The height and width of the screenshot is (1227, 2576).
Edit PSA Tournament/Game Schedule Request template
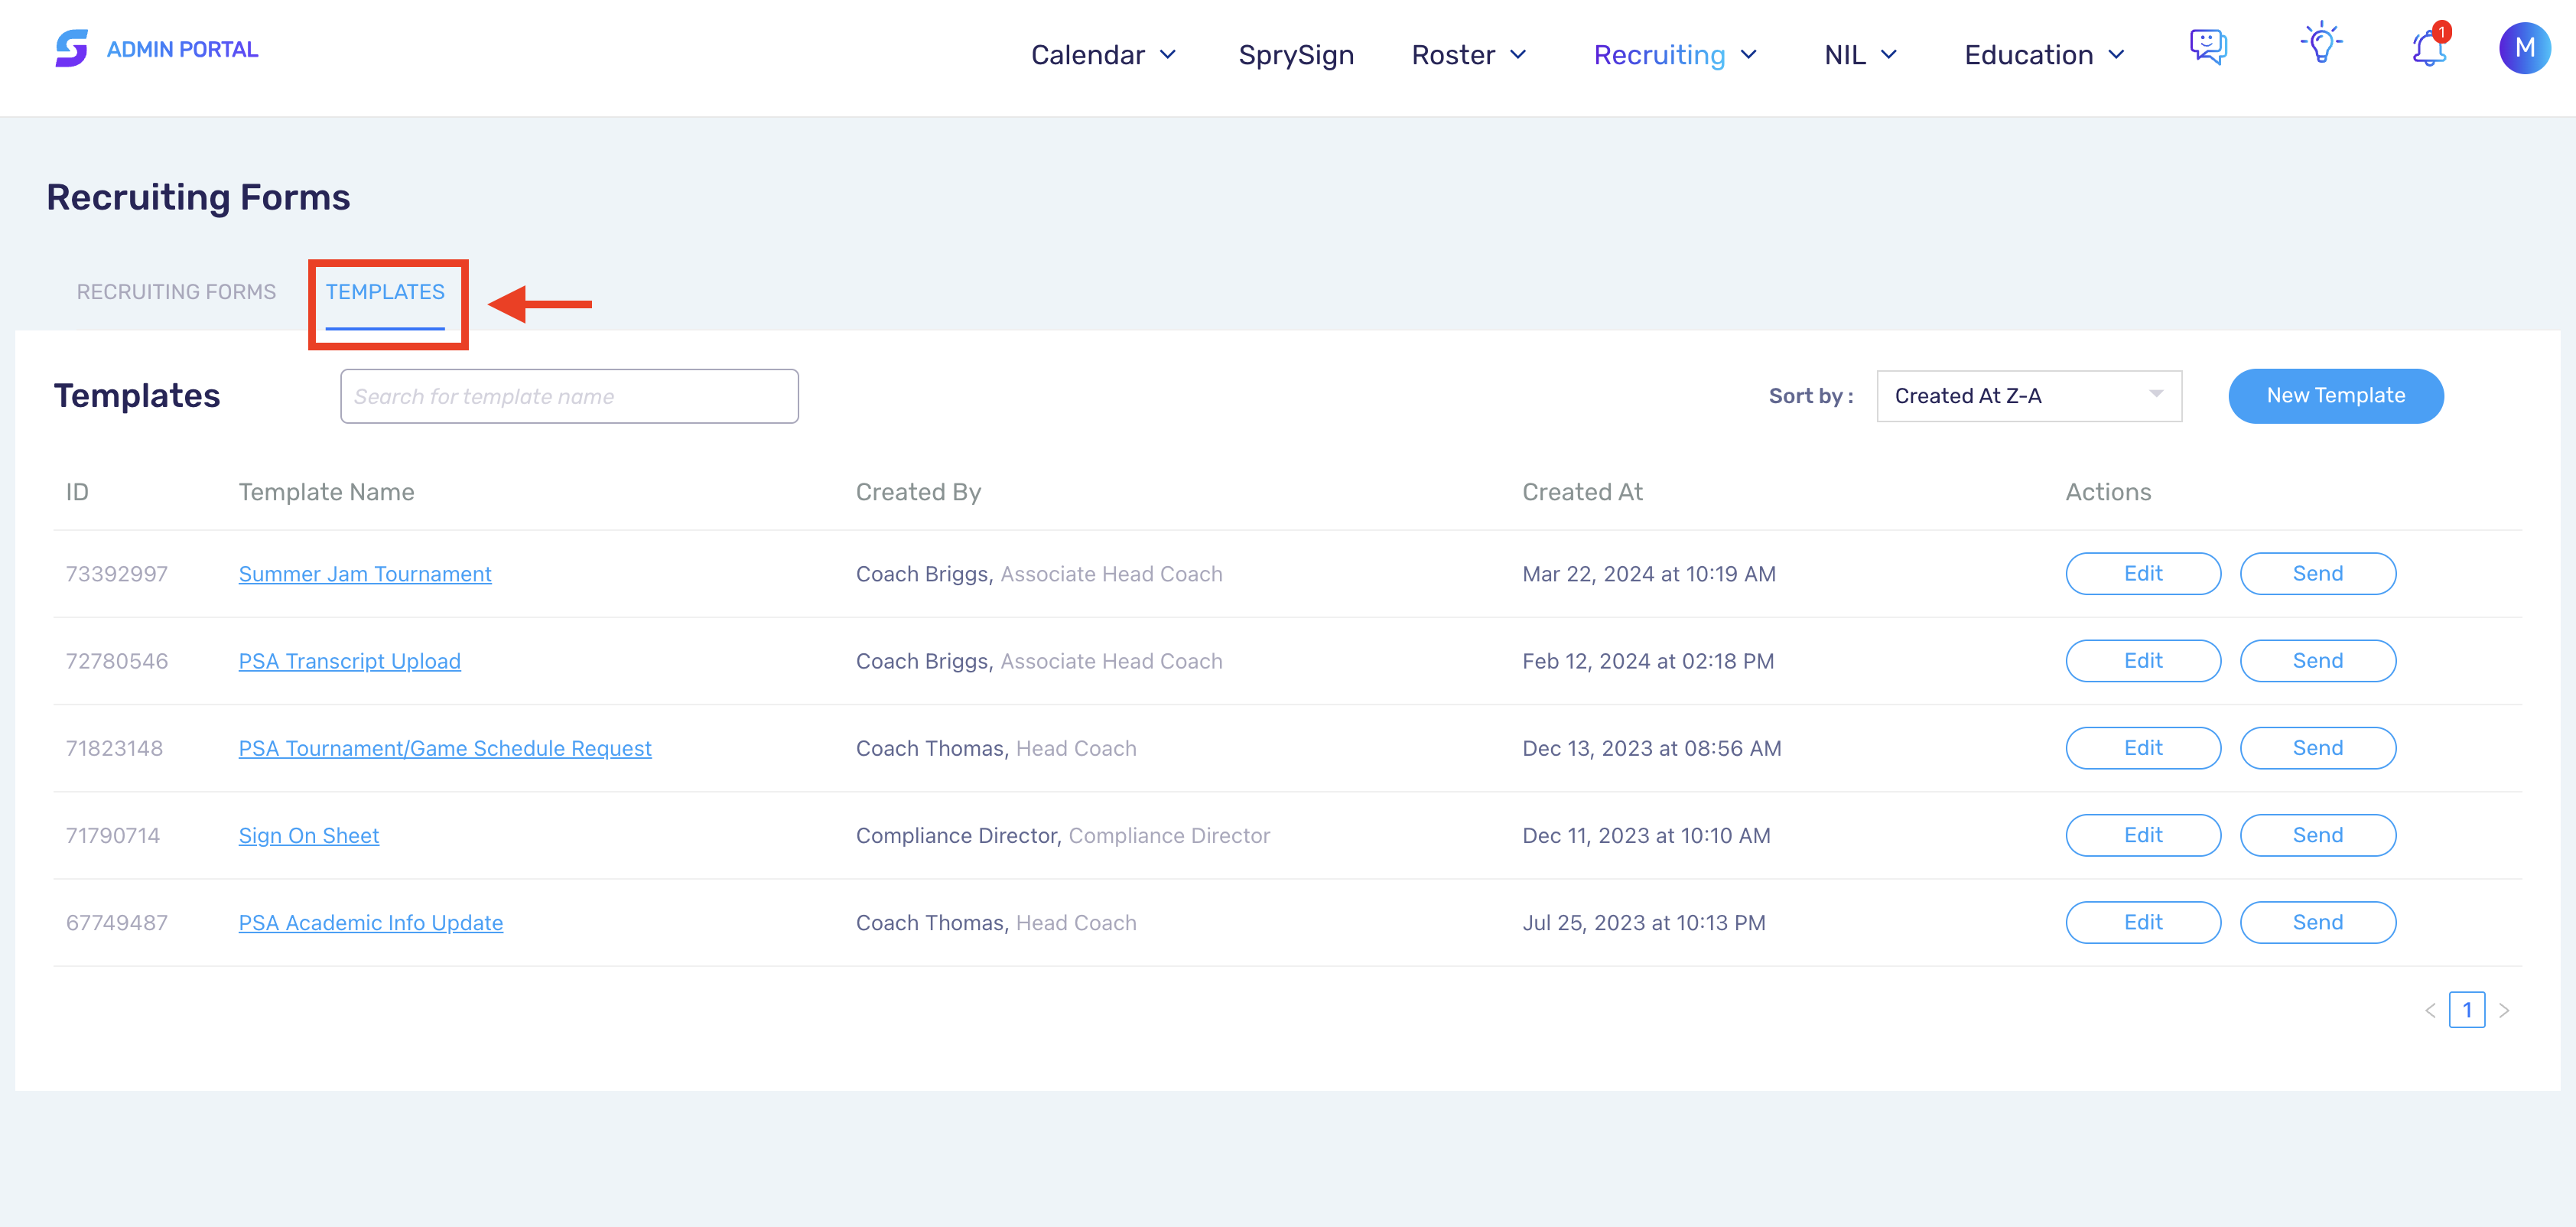[2143, 747]
